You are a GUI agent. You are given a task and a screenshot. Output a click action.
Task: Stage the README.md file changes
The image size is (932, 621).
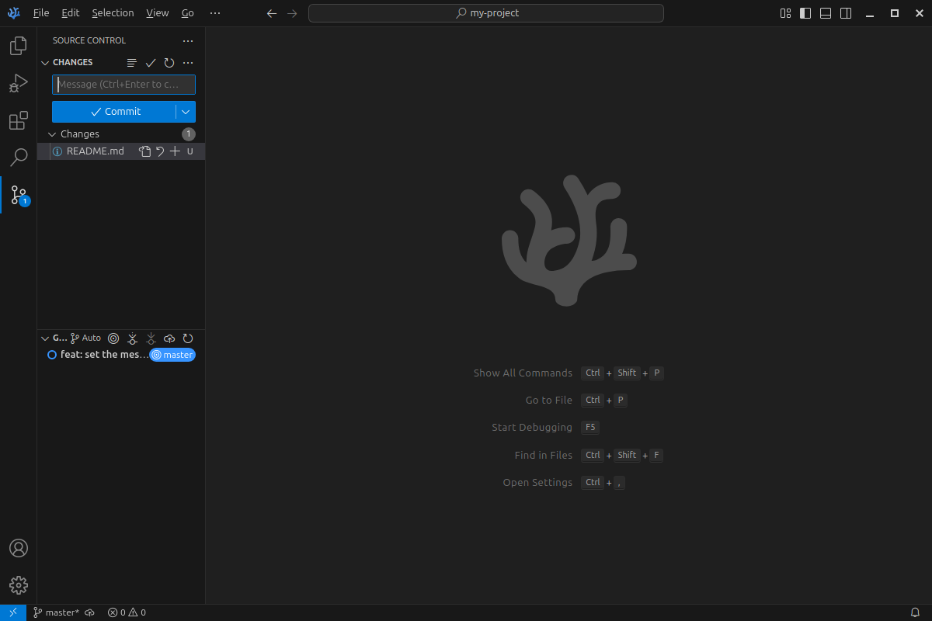tap(175, 151)
